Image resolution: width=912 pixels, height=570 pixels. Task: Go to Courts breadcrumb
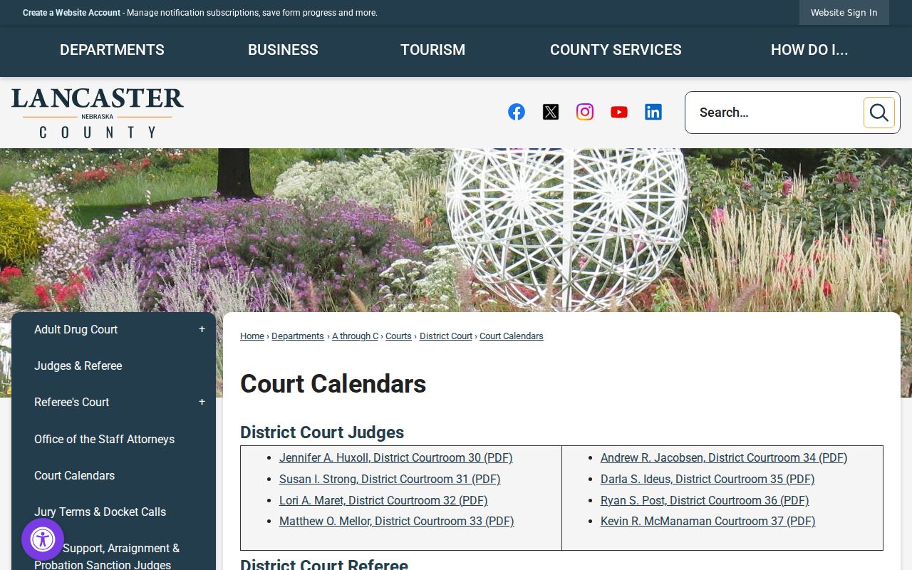[x=398, y=336]
